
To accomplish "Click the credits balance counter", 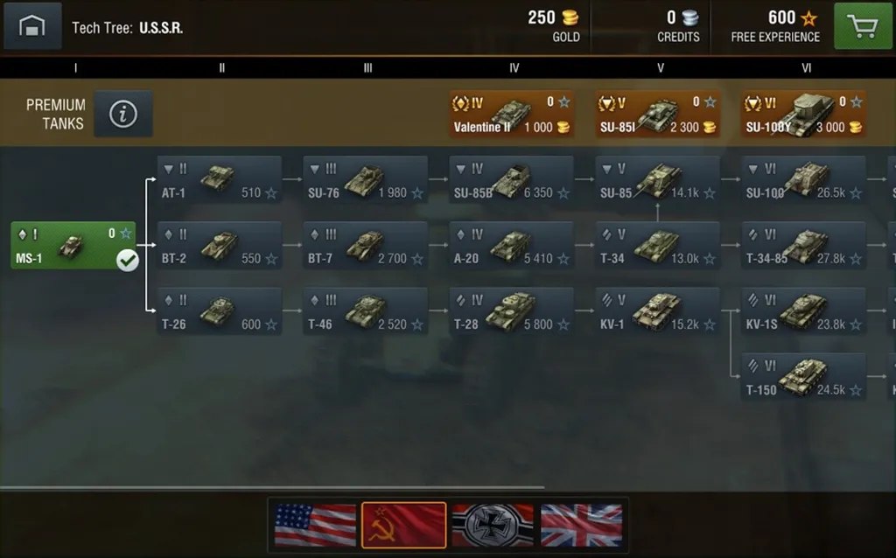I will click(x=678, y=26).
